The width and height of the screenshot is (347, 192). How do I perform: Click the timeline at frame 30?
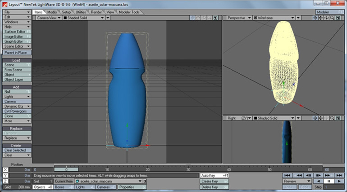[188, 170]
